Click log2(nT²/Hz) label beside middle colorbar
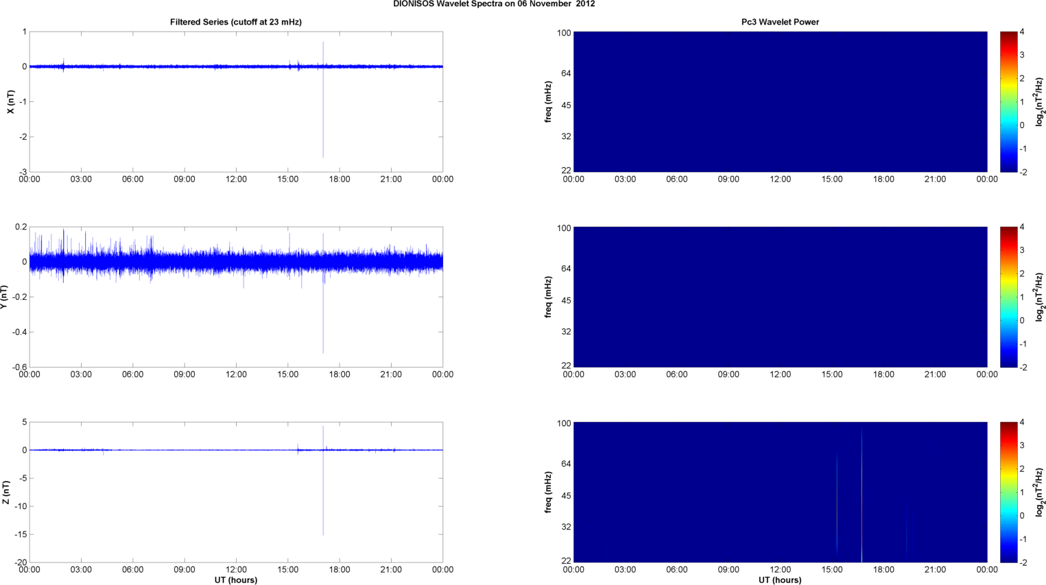1046x585 pixels. (x=1040, y=297)
